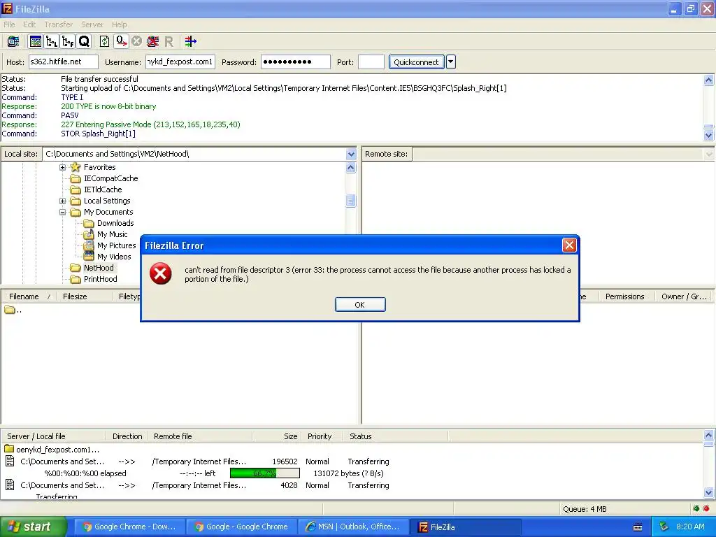Click the 66.7% transfer progress bar
716x537 pixels.
[x=265, y=473]
